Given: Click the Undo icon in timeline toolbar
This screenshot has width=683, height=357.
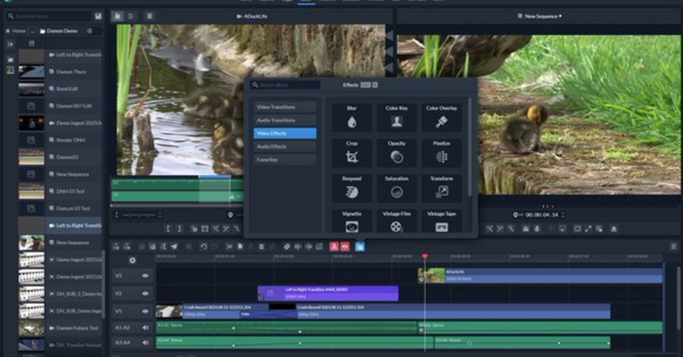Looking at the screenshot, I should 204,247.
